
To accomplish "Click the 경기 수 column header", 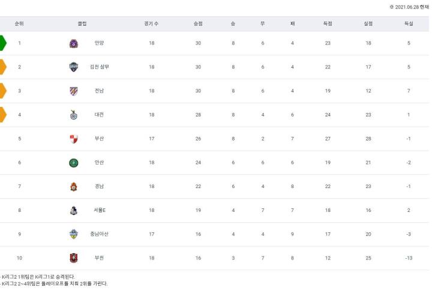I will coord(151,24).
